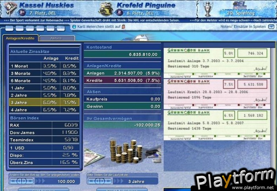The width and height of the screenshot is (277, 191).
Task: Click 'Karll Meierchen stellt auf' message
Action: [x=99, y=27]
